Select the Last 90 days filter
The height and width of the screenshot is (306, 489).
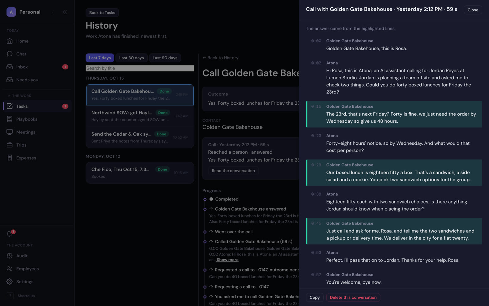(x=165, y=58)
